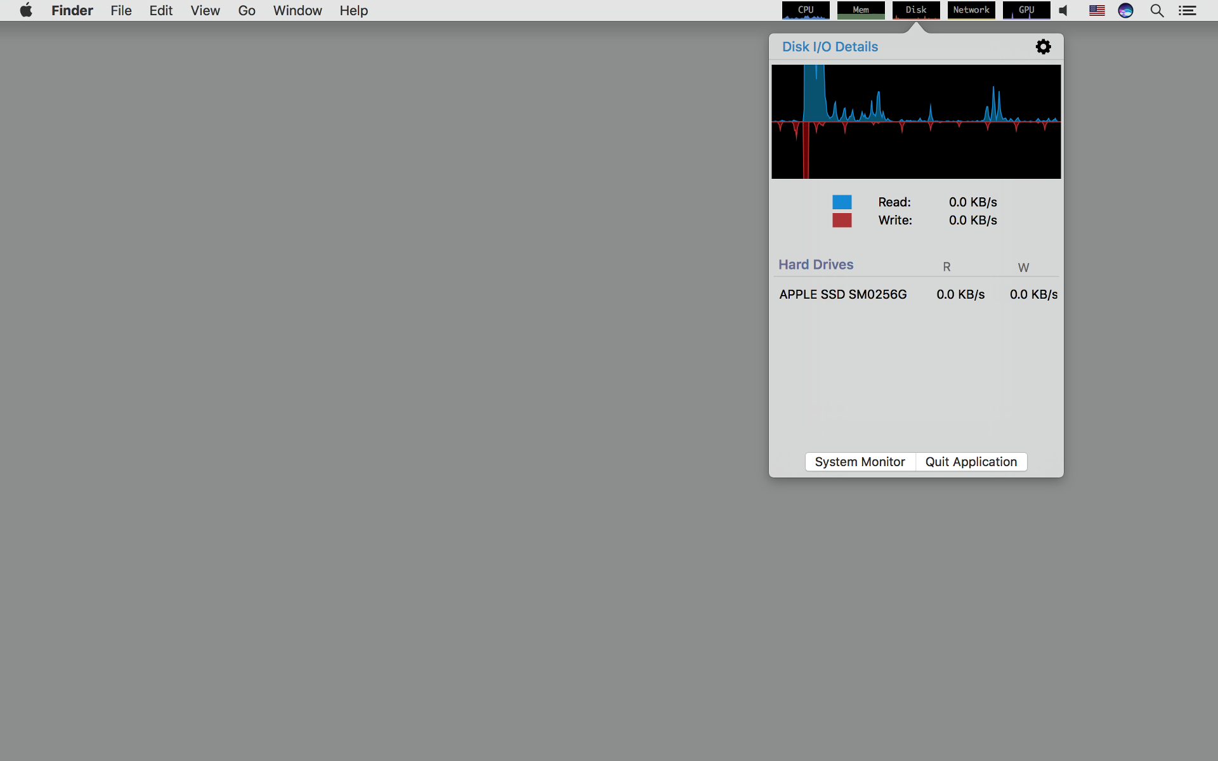
Task: Click the volume speaker icon
Action: pos(1064,10)
